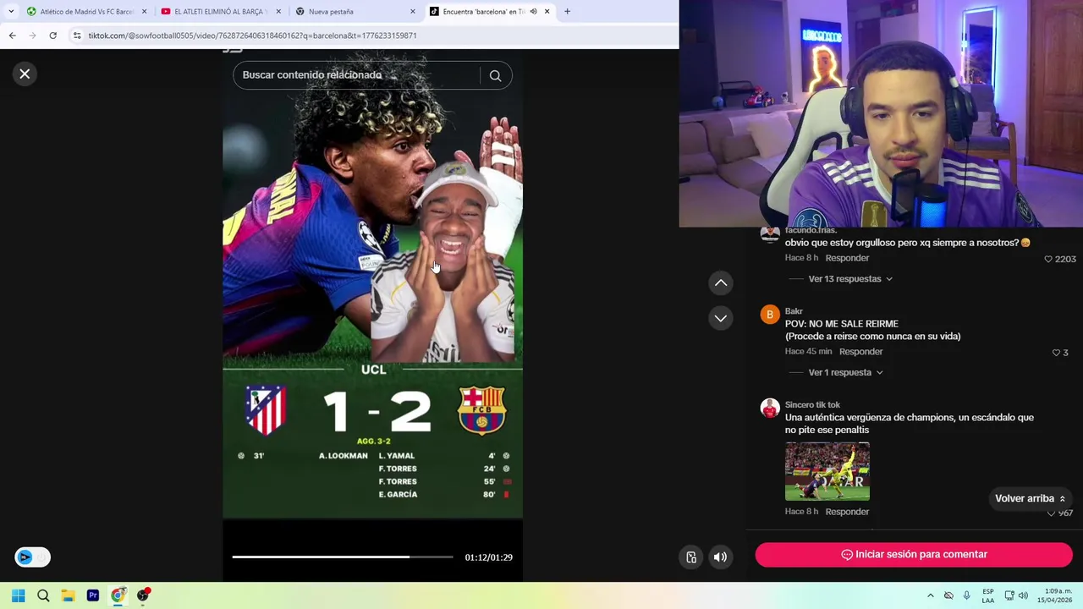1083x609 pixels.
Task: Open the penalty image in Sincero's comment
Action: [x=827, y=471]
